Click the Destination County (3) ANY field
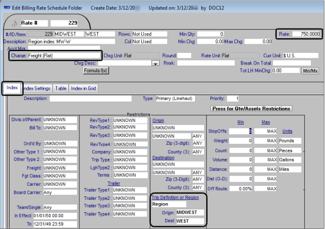Screen dimensions: 325x229 198,187
